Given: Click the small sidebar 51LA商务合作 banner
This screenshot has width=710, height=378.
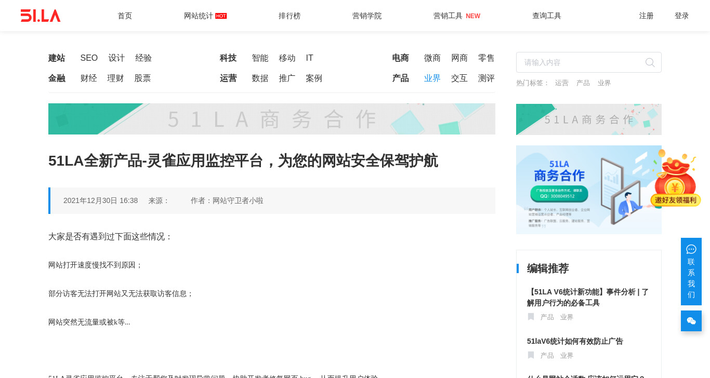Looking at the screenshot, I should coord(589,119).
